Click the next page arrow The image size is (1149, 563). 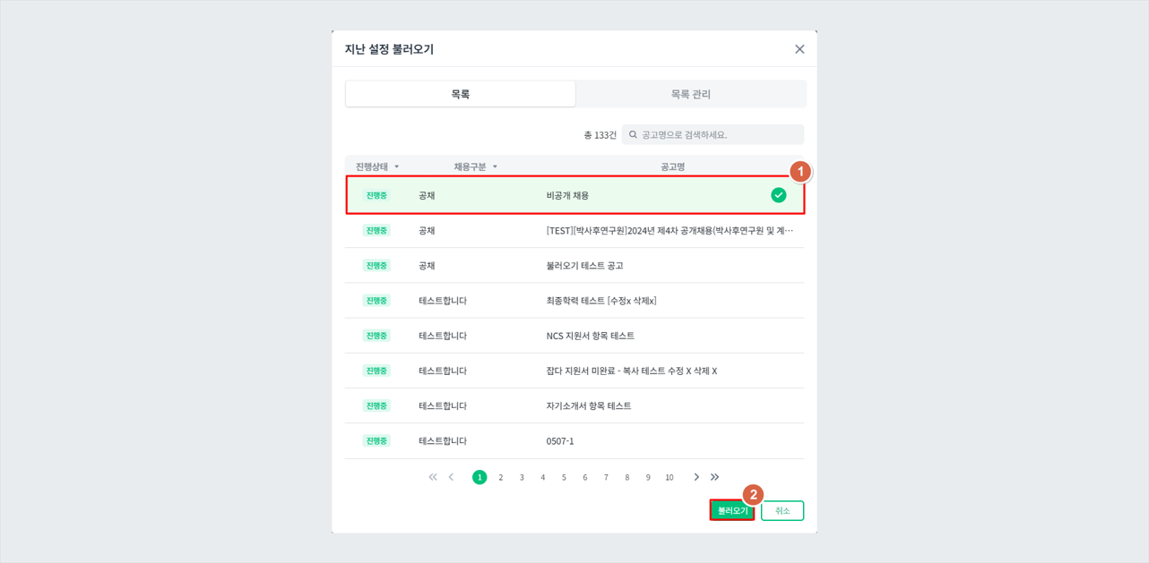695,477
